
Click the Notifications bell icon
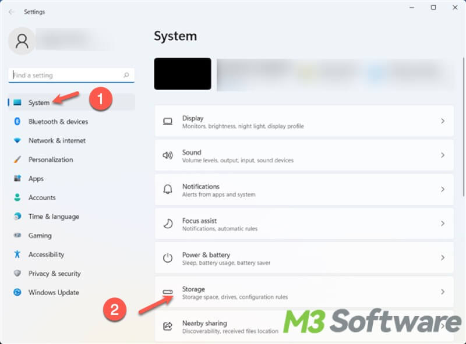168,190
